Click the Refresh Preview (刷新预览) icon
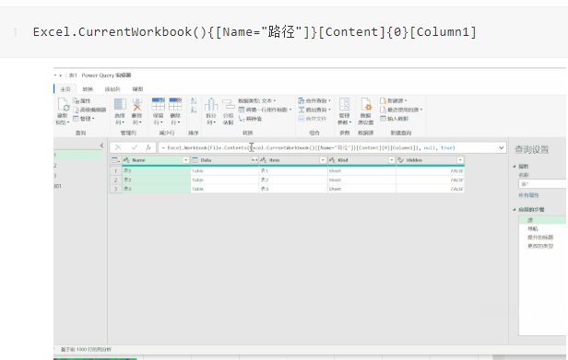Image resolution: width=568 pixels, height=360 pixels. pyautogui.click(x=63, y=105)
